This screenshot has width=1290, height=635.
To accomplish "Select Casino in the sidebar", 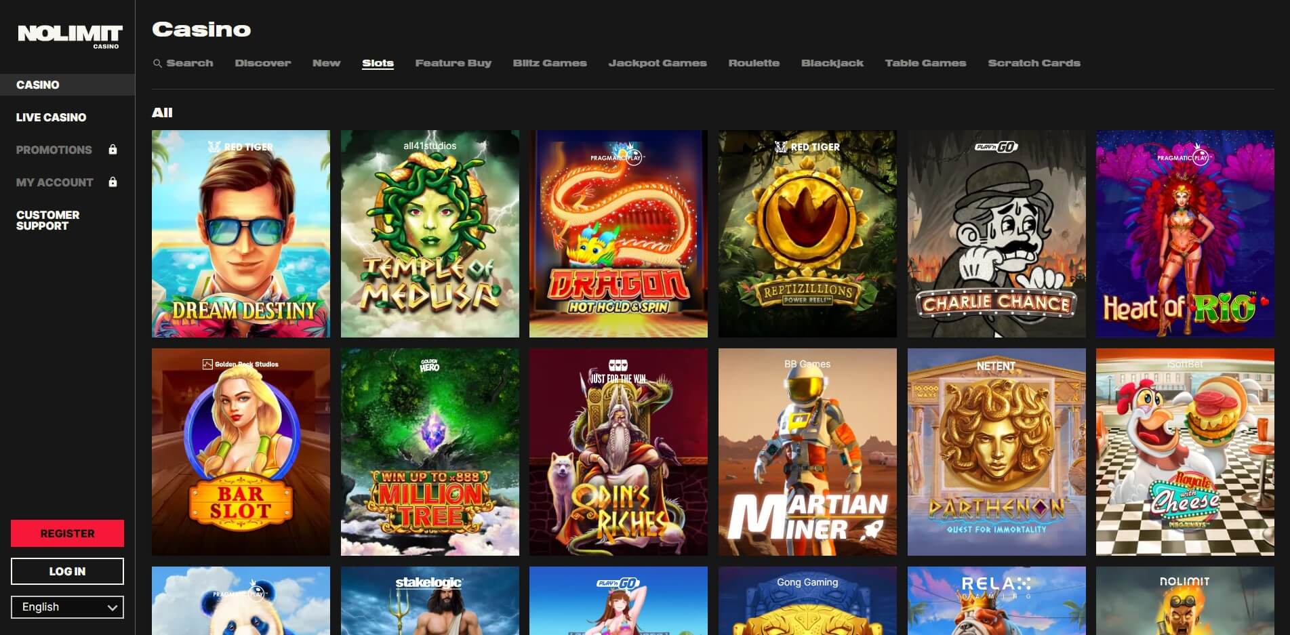I will pos(67,85).
